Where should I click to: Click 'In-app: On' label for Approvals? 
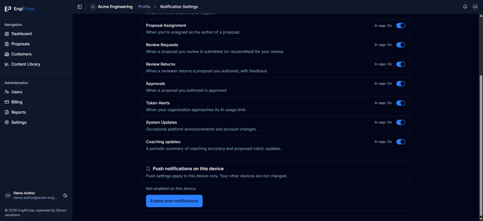pyautogui.click(x=383, y=84)
